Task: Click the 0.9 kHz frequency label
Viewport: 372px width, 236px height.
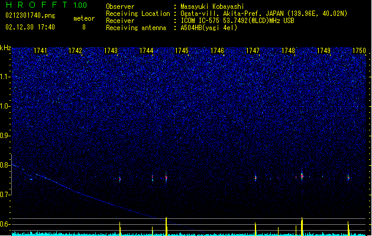Action: tap(5, 136)
